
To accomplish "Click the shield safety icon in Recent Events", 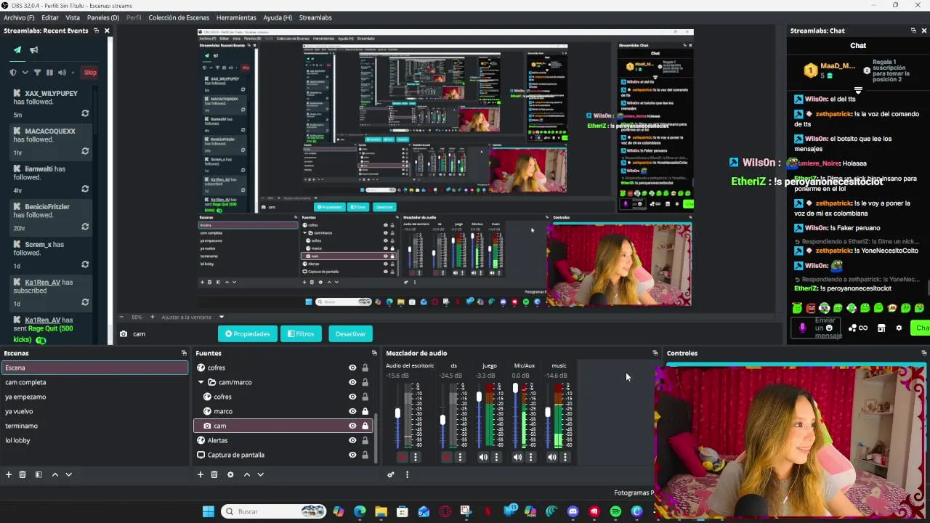I will coord(13,73).
